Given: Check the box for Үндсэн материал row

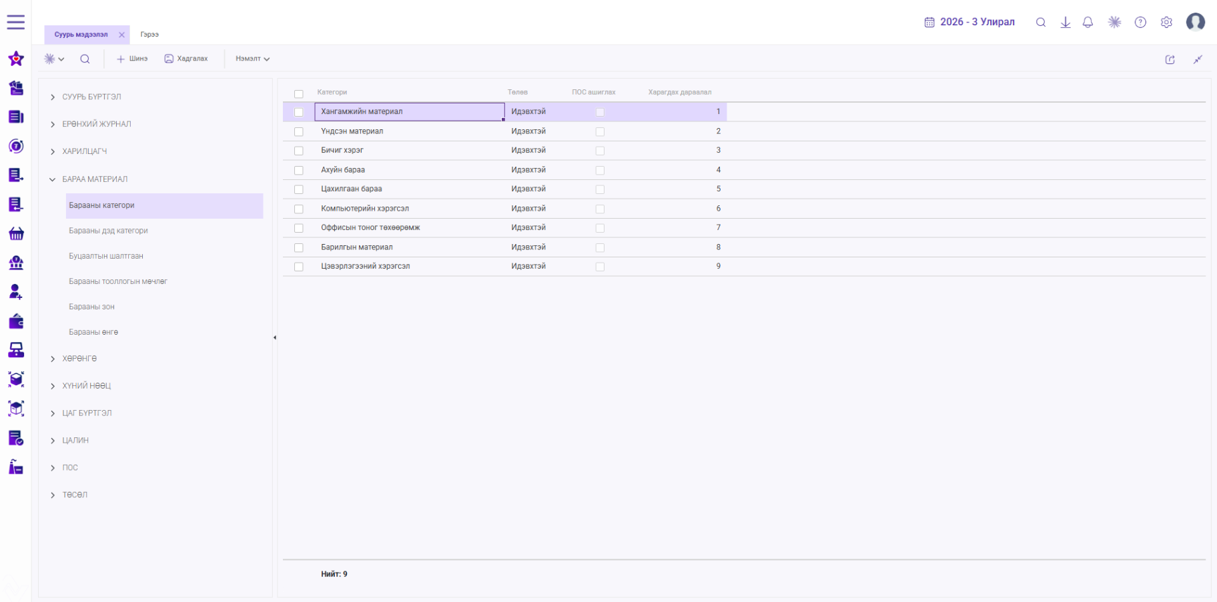Looking at the screenshot, I should click(299, 132).
